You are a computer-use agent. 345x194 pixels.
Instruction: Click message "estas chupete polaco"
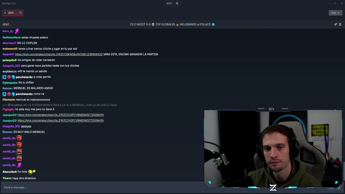[x=35, y=37]
